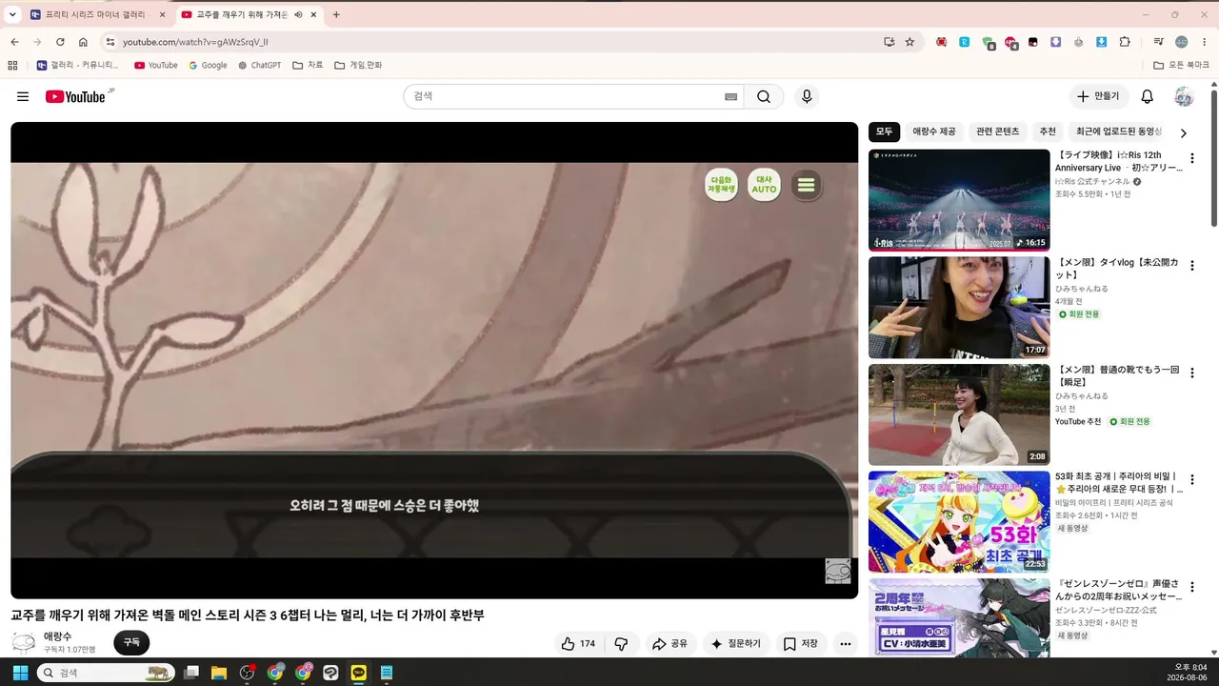Open the YouTube guide hamburger menu

pyautogui.click(x=23, y=96)
